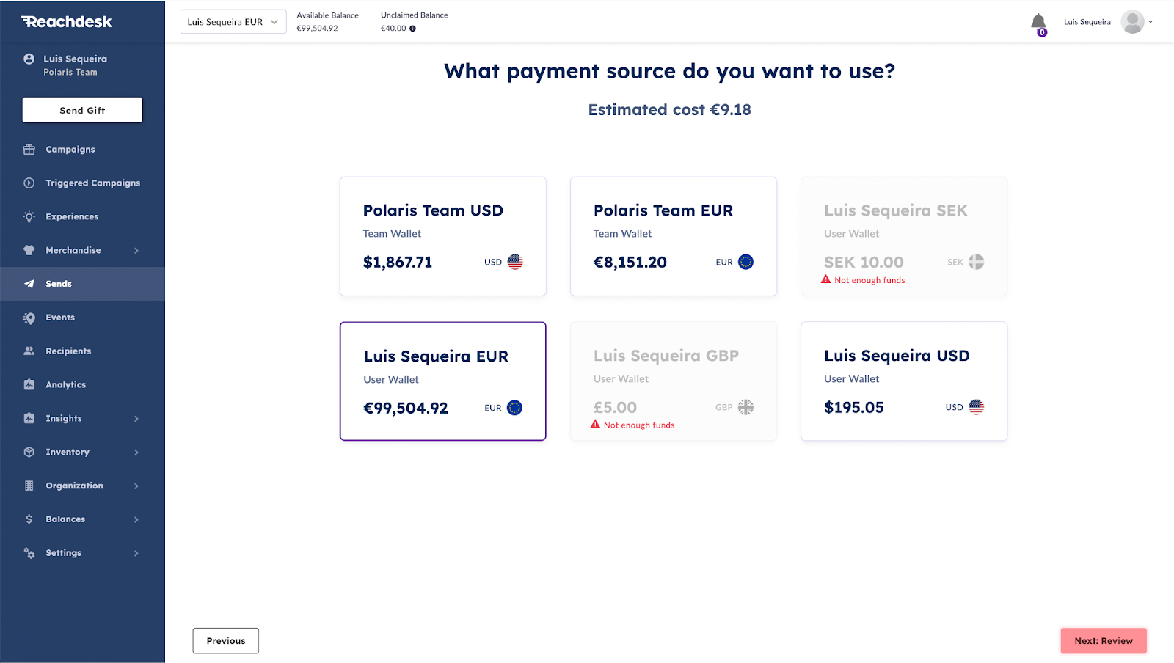Expand the Balances submenu chevron

[x=136, y=520]
